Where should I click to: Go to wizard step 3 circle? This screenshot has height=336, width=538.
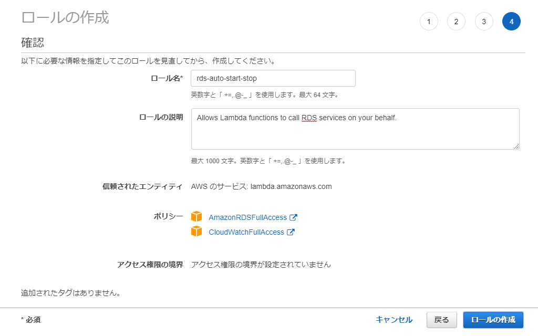coord(484,22)
